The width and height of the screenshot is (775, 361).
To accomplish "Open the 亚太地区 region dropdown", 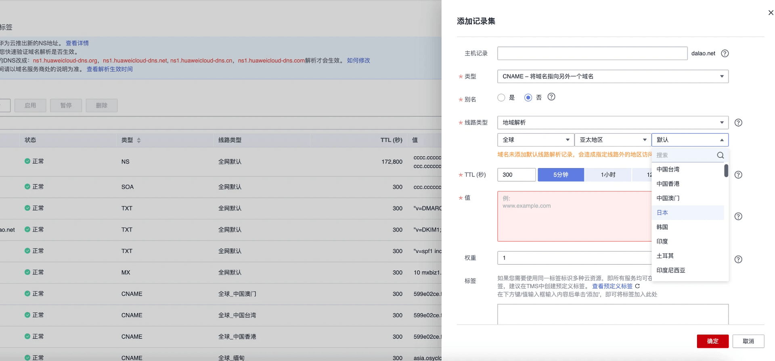I will [x=612, y=140].
